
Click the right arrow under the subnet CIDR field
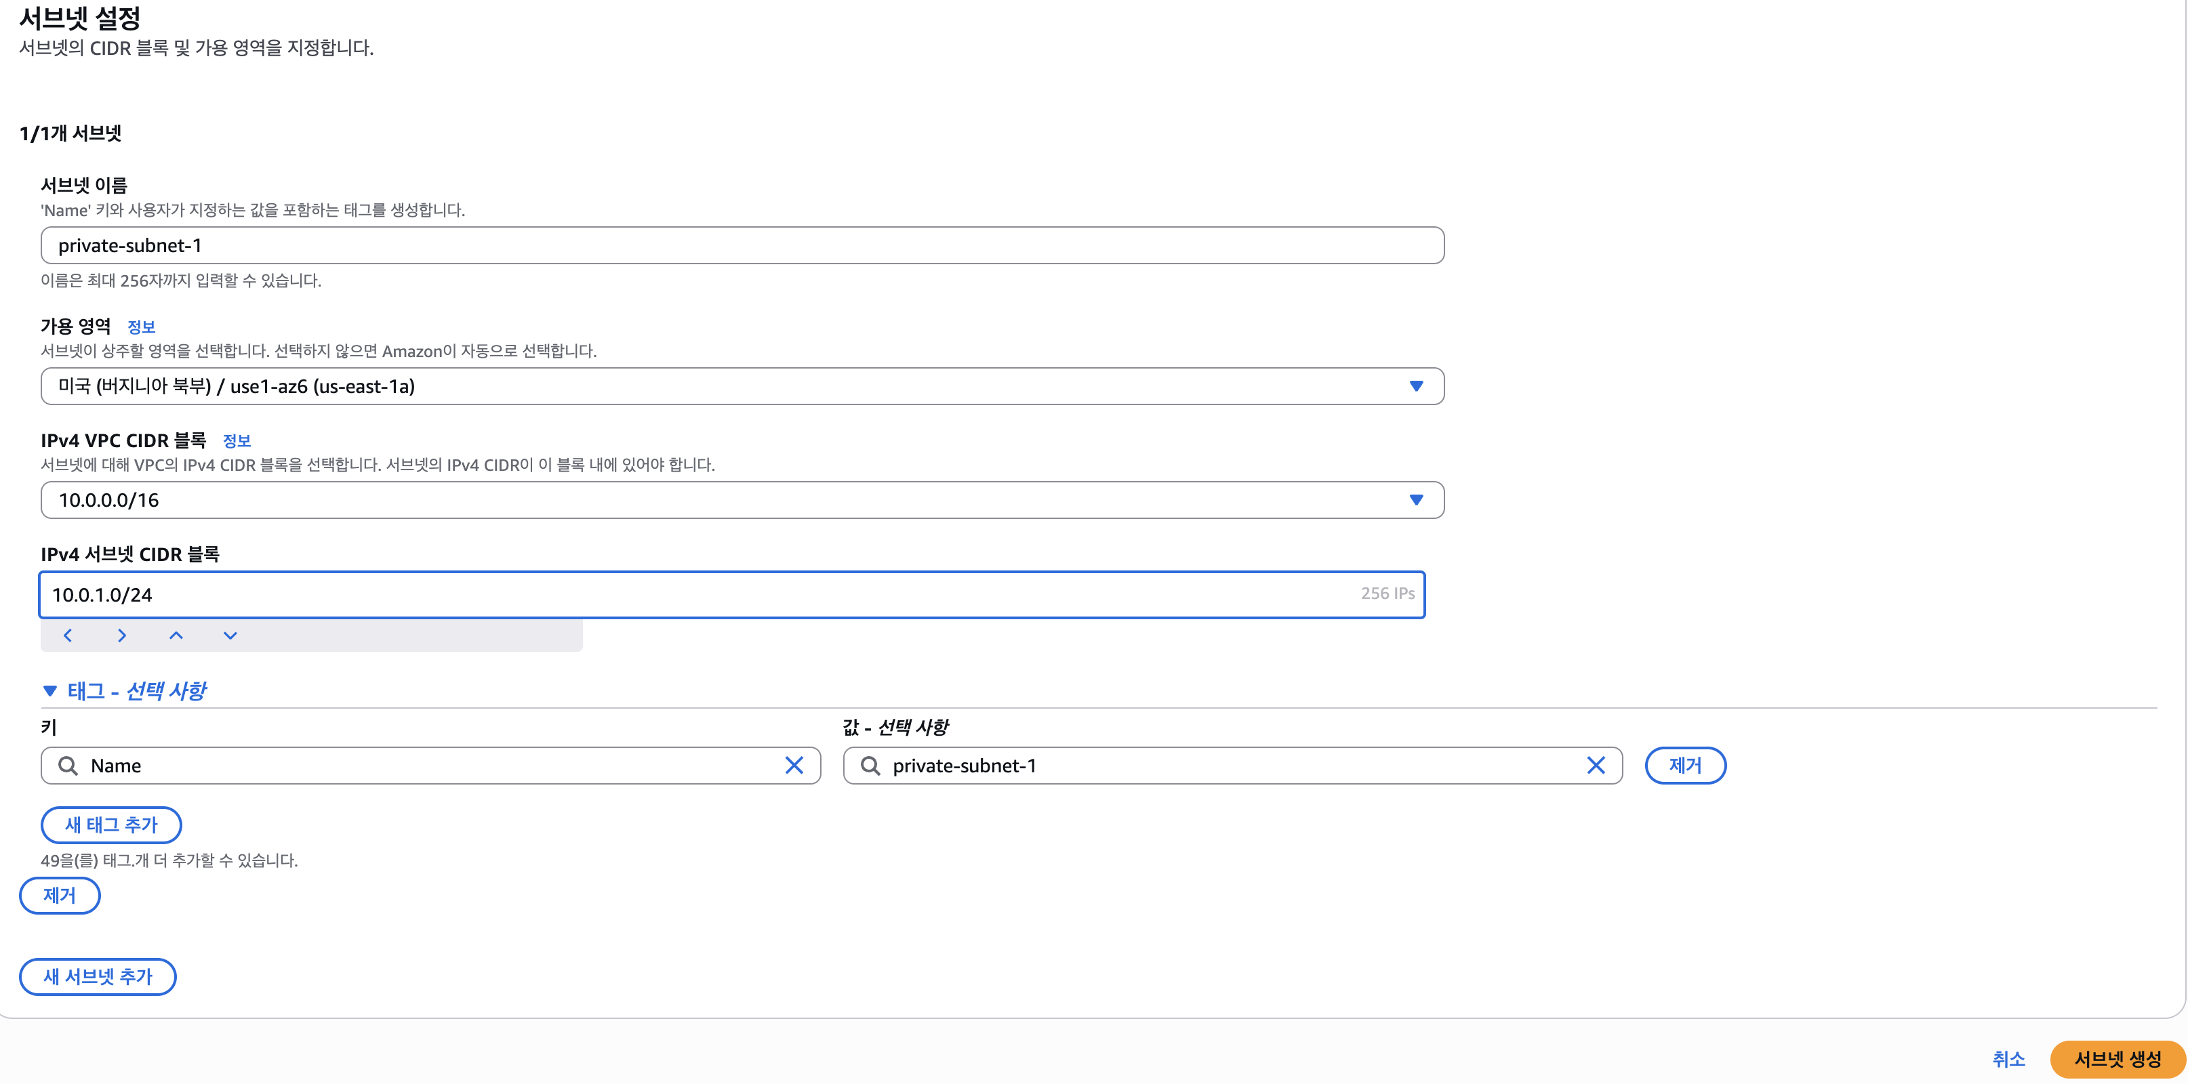[x=121, y=635]
